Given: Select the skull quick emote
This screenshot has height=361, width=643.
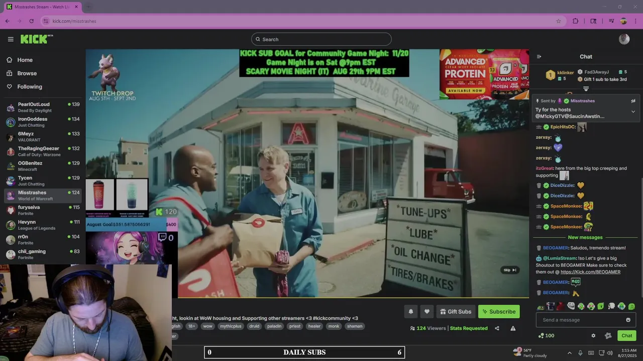Looking at the screenshot, I should click(x=611, y=306).
